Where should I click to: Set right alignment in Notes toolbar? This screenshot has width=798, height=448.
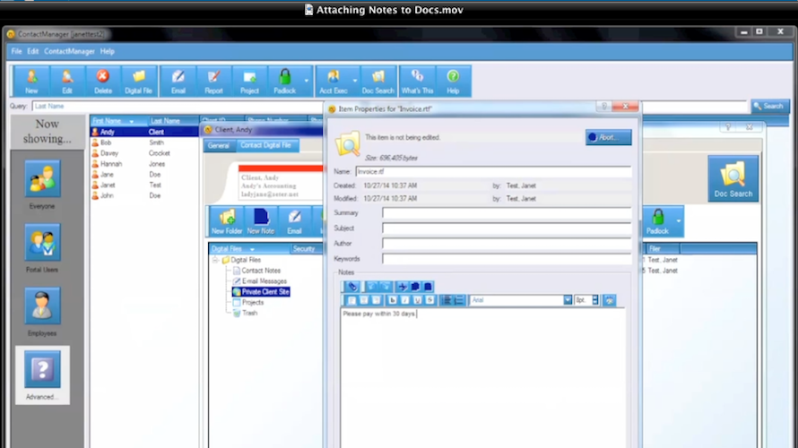pyautogui.click(x=376, y=300)
